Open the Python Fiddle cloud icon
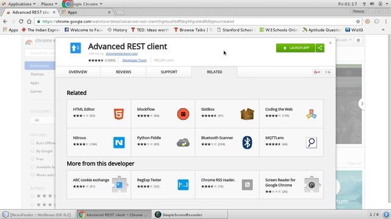Image resolution: width=391 pixels, height=219 pixels. pyautogui.click(x=183, y=142)
